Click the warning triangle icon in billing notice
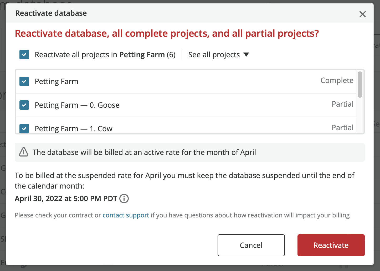Screen dimensions: 380x271 tap(24, 152)
